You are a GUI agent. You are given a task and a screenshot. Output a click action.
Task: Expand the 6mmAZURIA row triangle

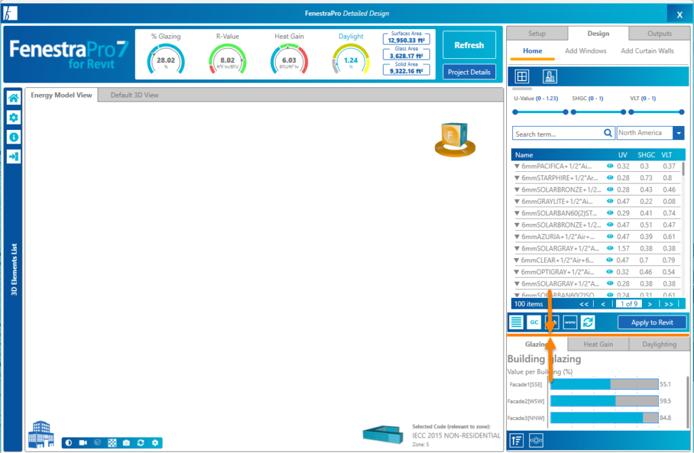coord(516,237)
